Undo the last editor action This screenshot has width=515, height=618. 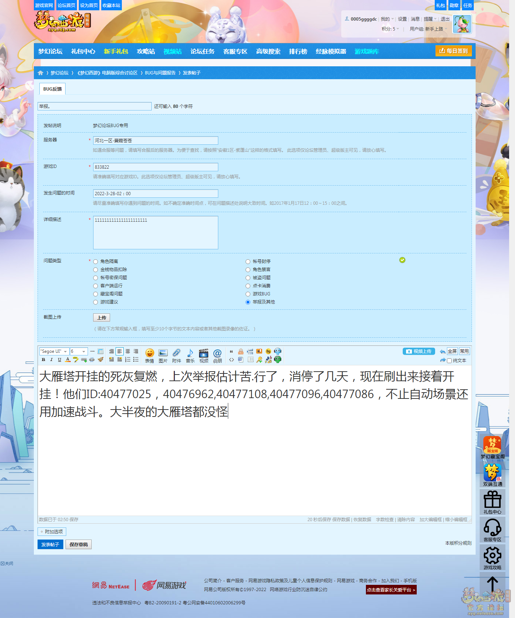pos(442,352)
